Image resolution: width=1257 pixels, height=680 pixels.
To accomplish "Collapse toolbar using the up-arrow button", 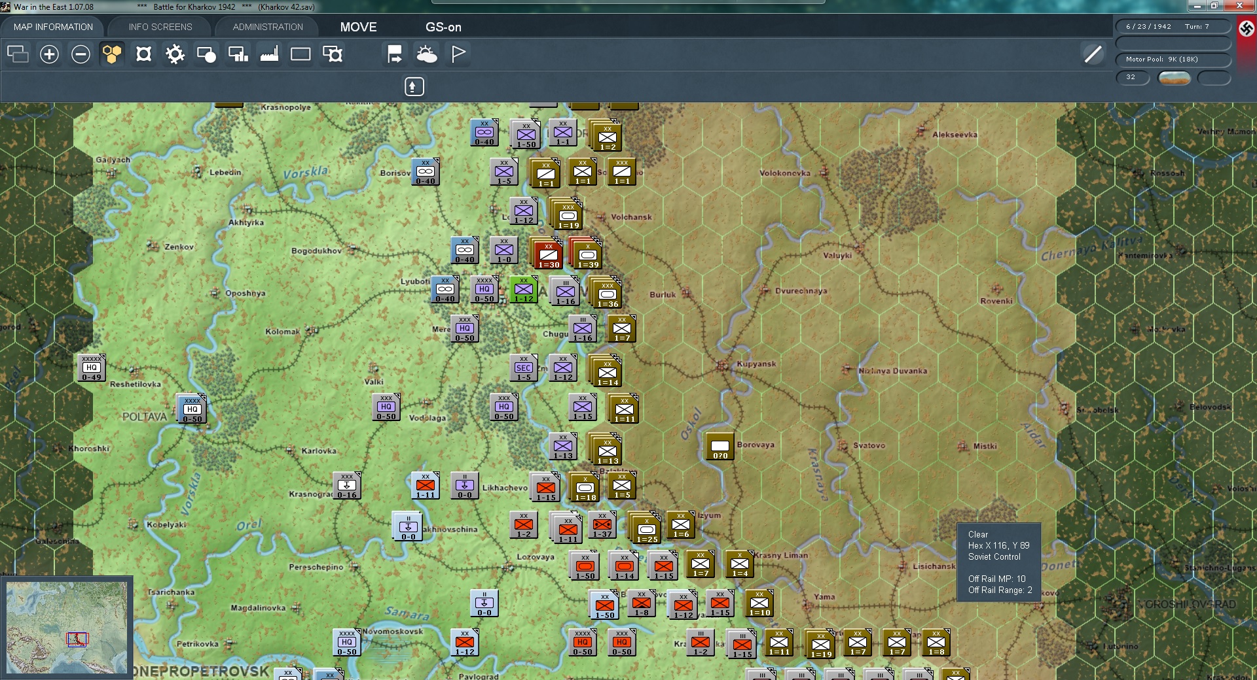I will [x=414, y=86].
